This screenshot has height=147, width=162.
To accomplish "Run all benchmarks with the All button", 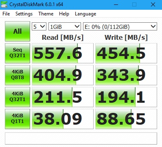I will pos(18,31).
